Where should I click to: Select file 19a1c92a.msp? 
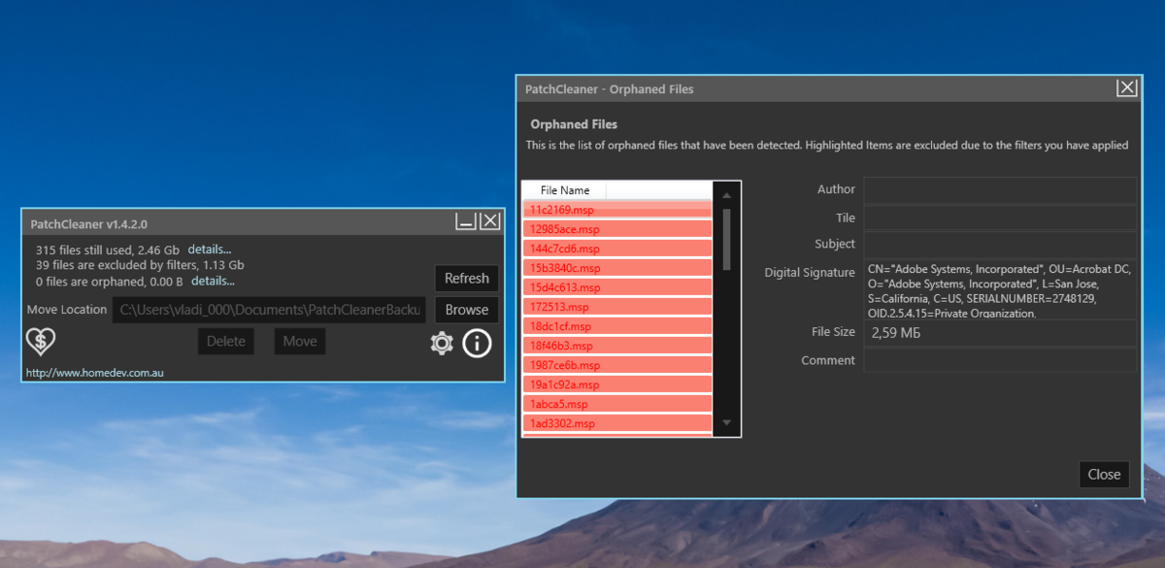click(x=617, y=384)
